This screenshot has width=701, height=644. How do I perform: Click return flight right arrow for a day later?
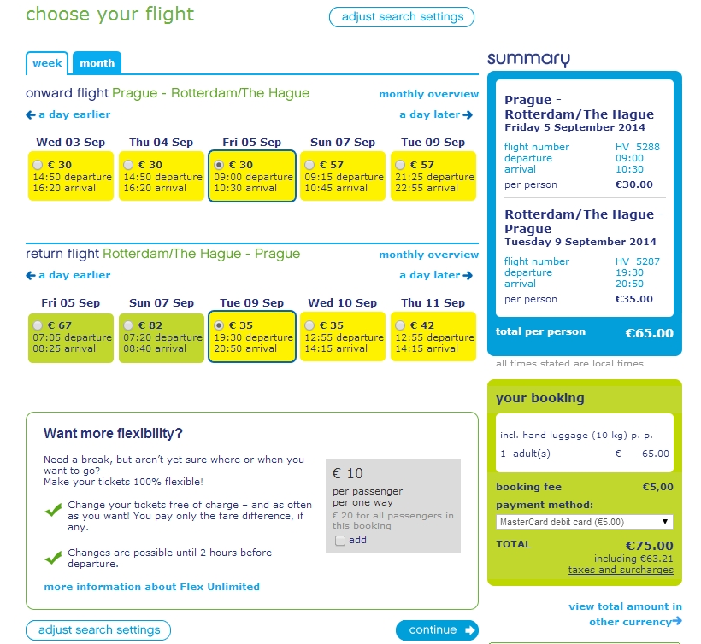[468, 276]
